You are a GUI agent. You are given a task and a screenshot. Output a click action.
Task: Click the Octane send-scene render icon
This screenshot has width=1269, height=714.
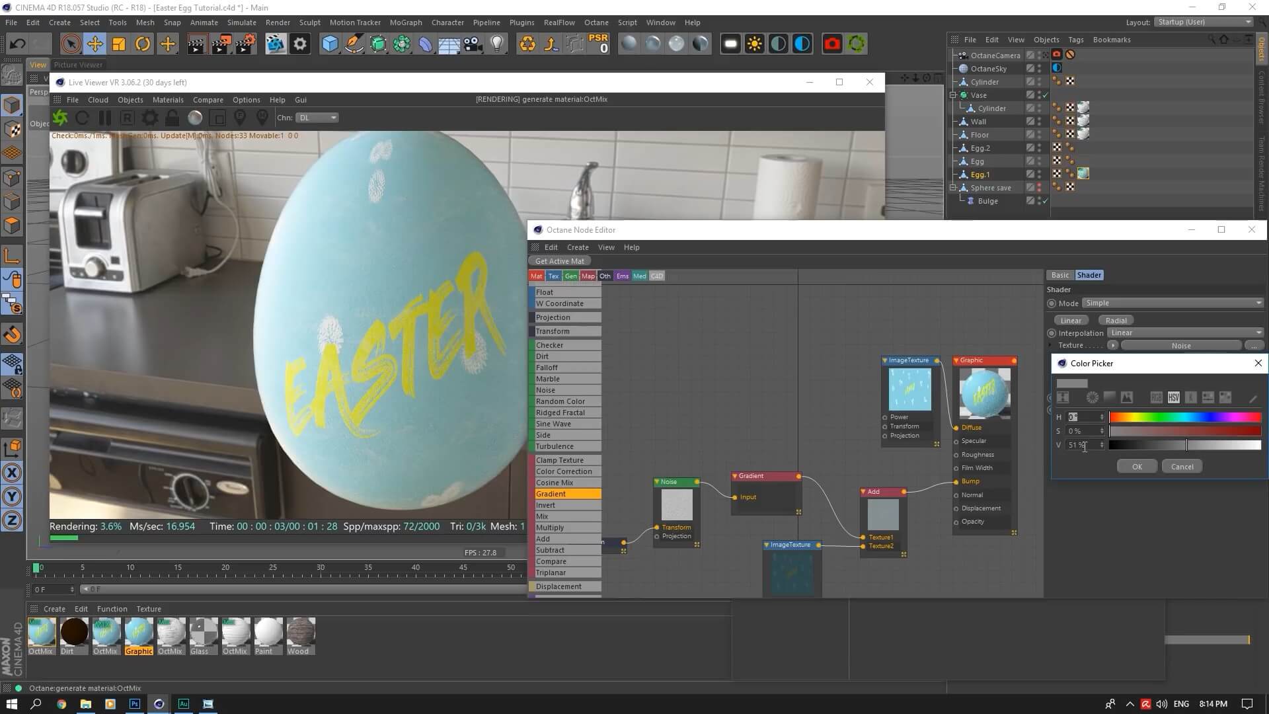tap(60, 118)
